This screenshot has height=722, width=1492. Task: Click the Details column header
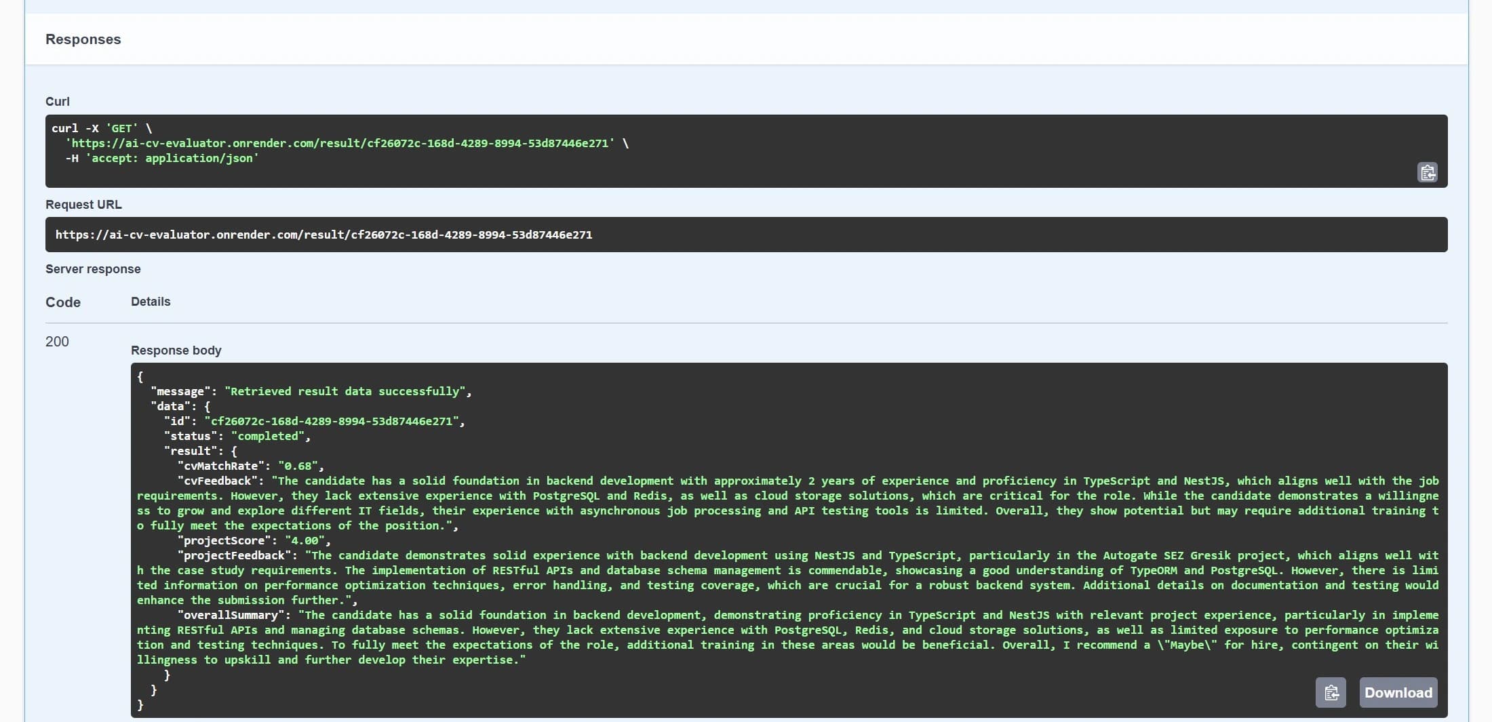(x=151, y=302)
